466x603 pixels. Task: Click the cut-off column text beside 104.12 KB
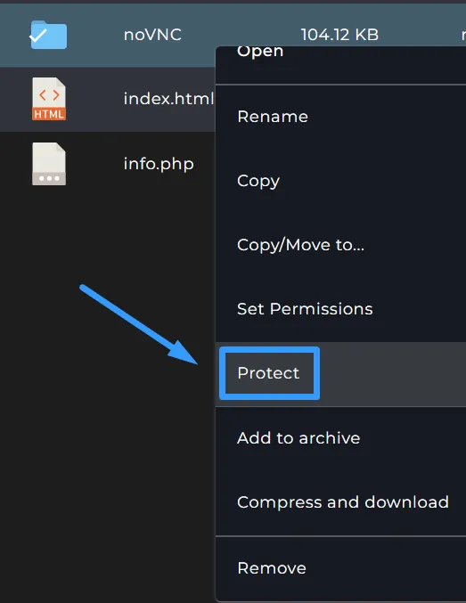tap(463, 36)
